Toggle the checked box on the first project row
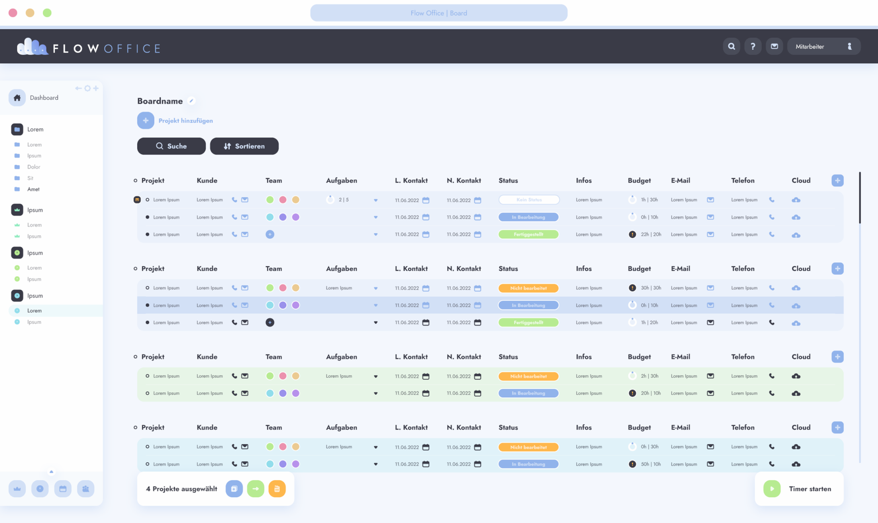878x523 pixels. (137, 200)
